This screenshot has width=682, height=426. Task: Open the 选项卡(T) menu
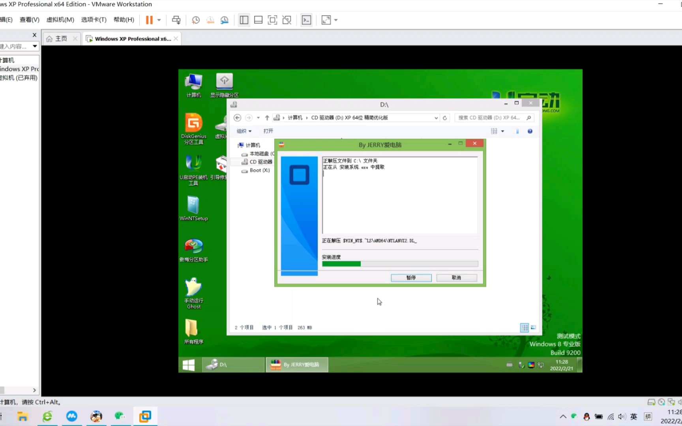tap(94, 20)
